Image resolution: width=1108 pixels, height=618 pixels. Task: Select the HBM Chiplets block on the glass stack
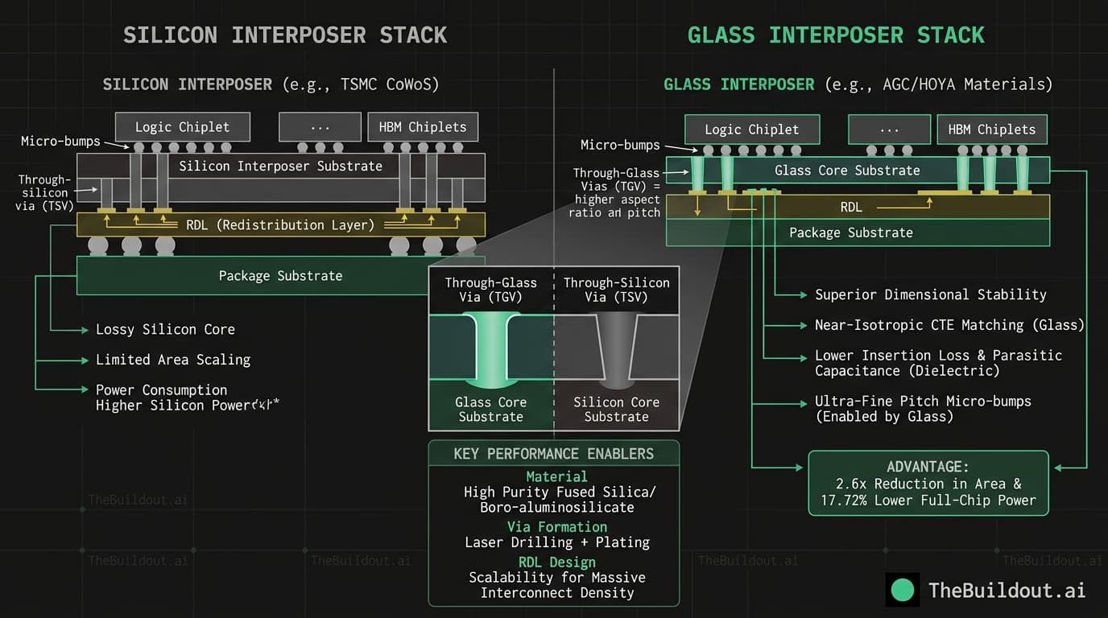click(x=991, y=130)
